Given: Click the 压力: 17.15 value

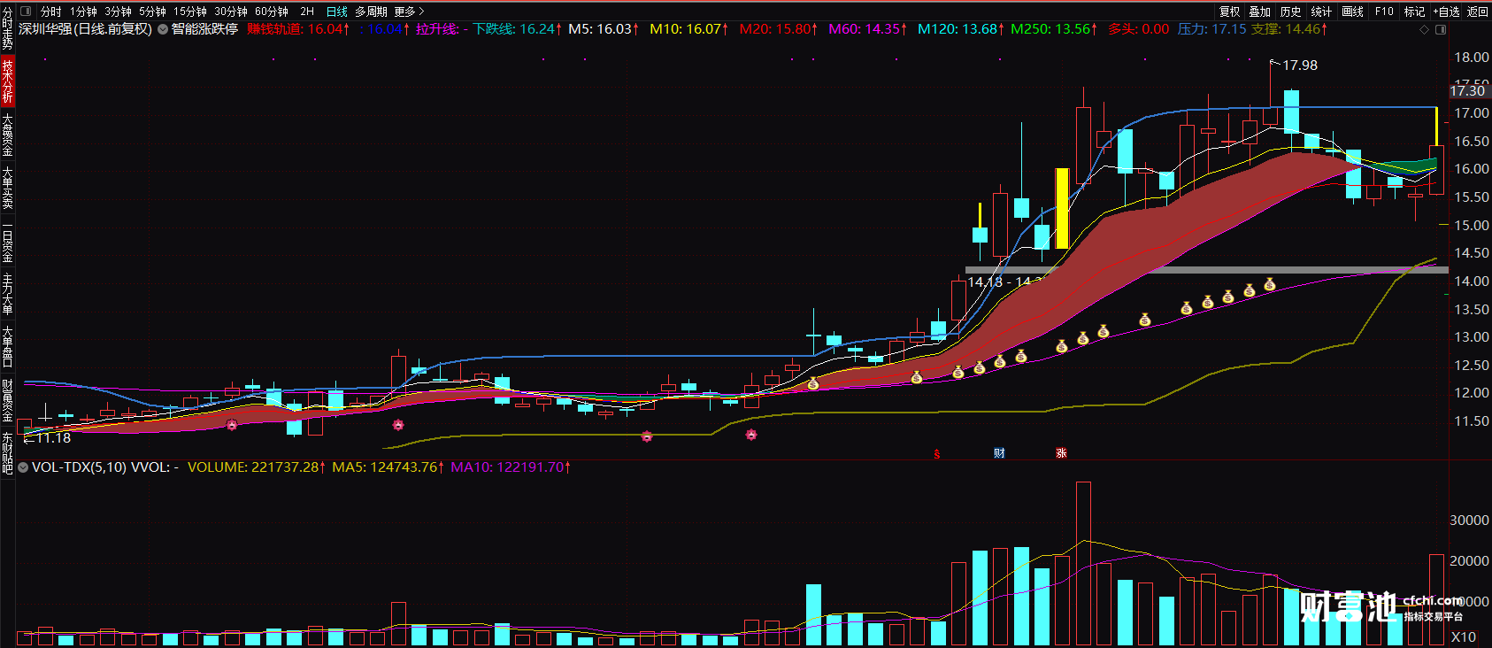Looking at the screenshot, I should point(1211,29).
